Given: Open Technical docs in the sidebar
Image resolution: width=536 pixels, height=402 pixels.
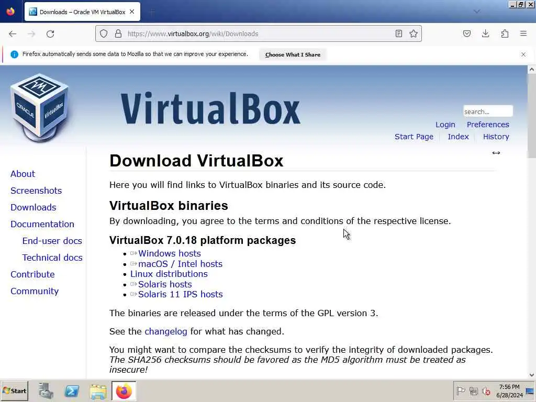Looking at the screenshot, I should 52,258.
